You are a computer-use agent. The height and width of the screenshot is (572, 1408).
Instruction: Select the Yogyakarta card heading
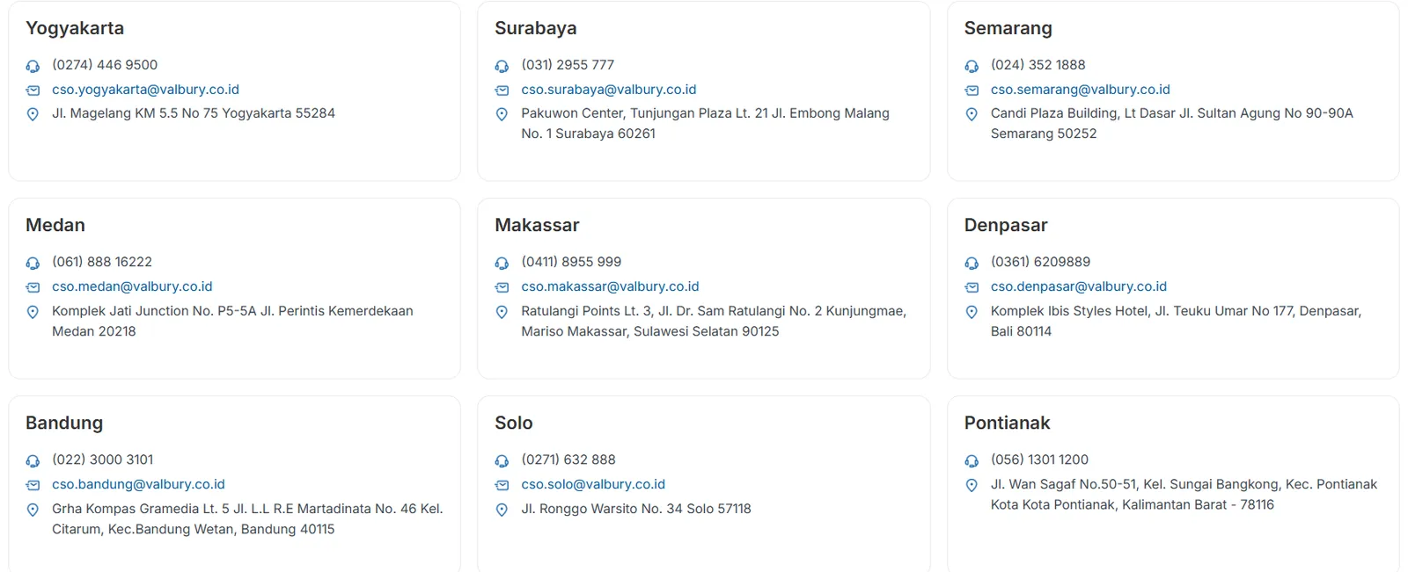(75, 28)
